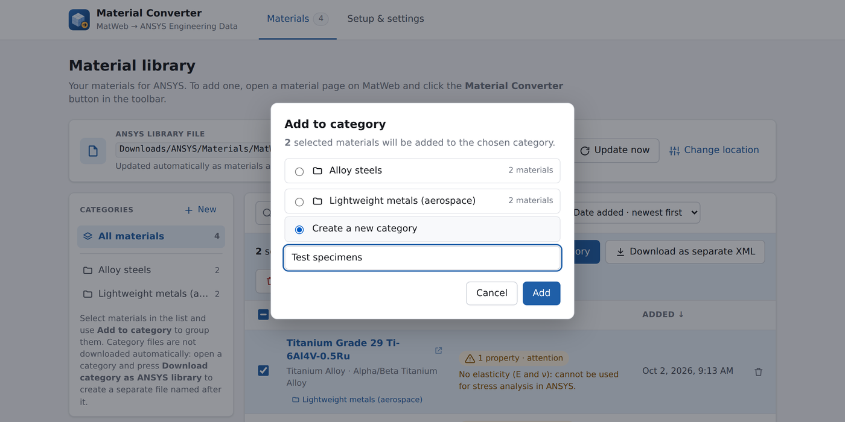Open Titanium Grade 29 external link icon
Screen dimensions: 845x422
(x=439, y=350)
